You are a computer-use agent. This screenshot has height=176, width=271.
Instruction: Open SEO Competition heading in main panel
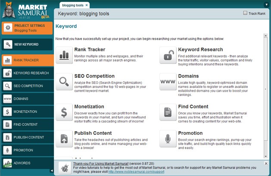click(94, 76)
